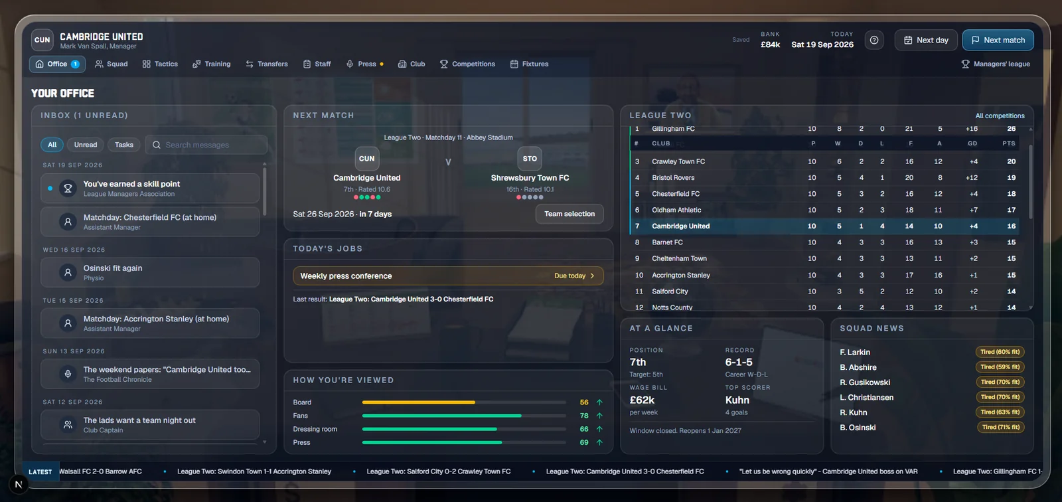
Task: Click person icon on Osinski fit again message
Action: tap(68, 272)
